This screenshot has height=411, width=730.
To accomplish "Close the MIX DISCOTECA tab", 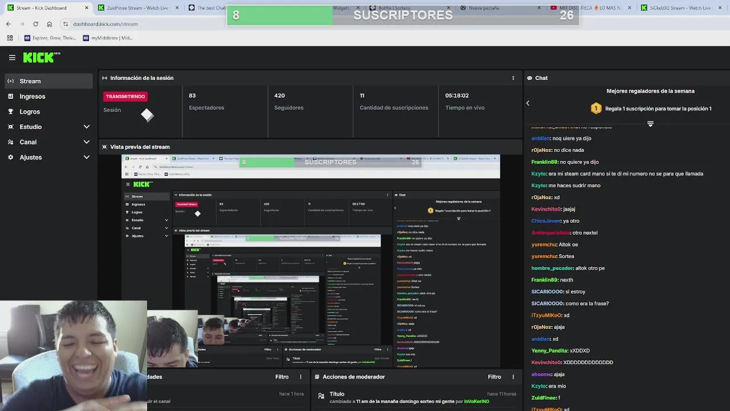I will pos(630,8).
